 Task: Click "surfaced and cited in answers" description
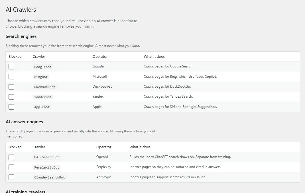point(176,167)
